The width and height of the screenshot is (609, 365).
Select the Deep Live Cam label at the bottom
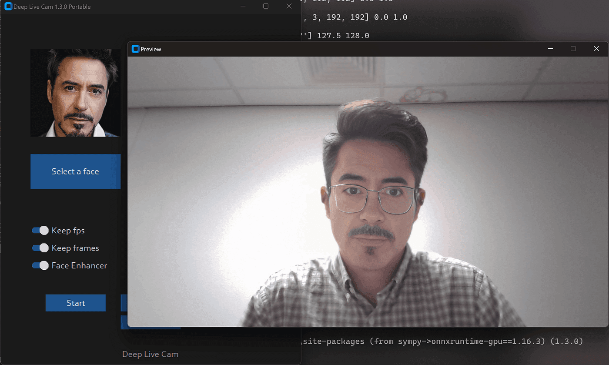click(150, 354)
